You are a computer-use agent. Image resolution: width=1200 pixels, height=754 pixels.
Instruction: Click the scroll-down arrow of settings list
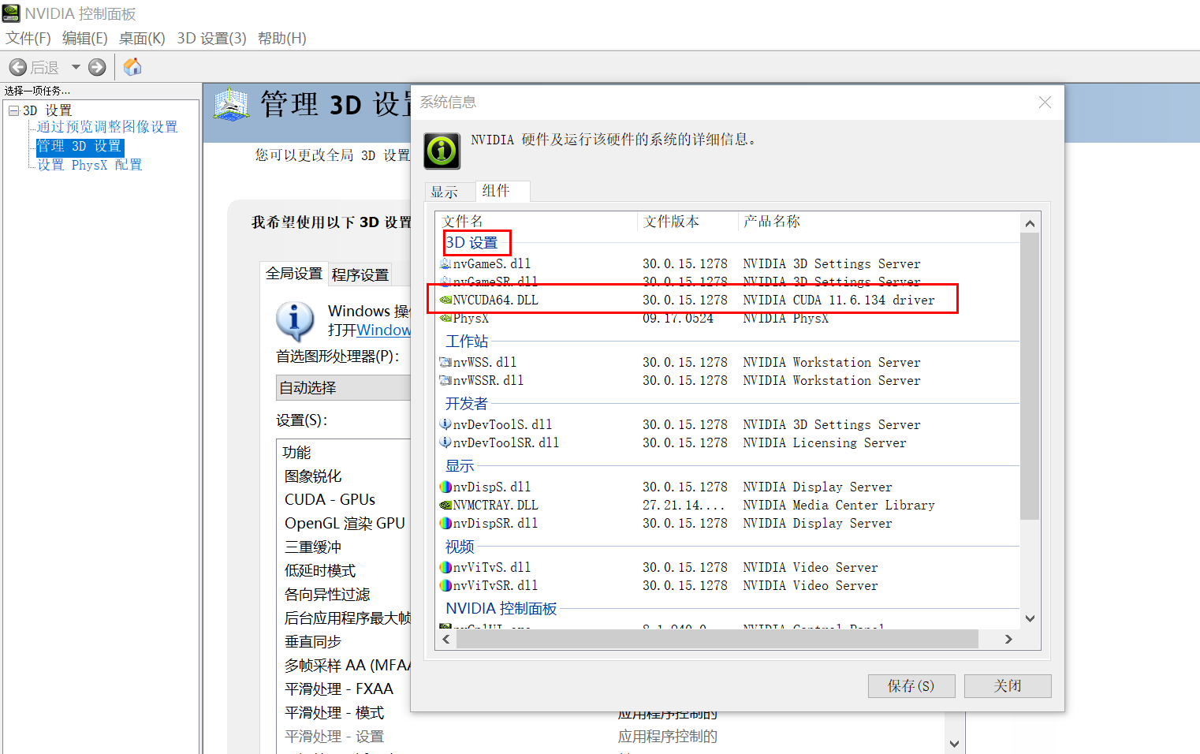point(955,744)
